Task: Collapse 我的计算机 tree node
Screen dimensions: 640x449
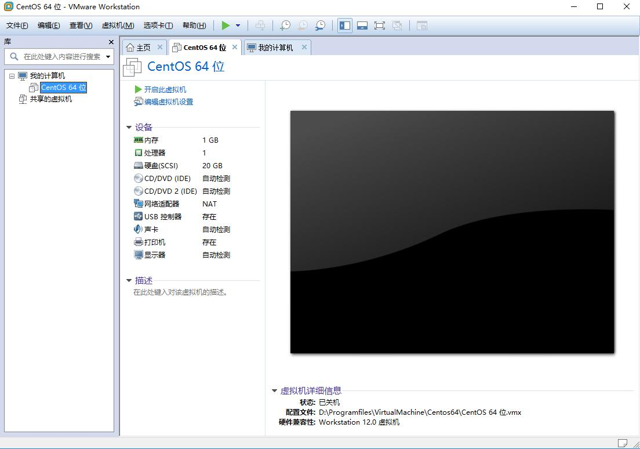Action: click(12, 76)
